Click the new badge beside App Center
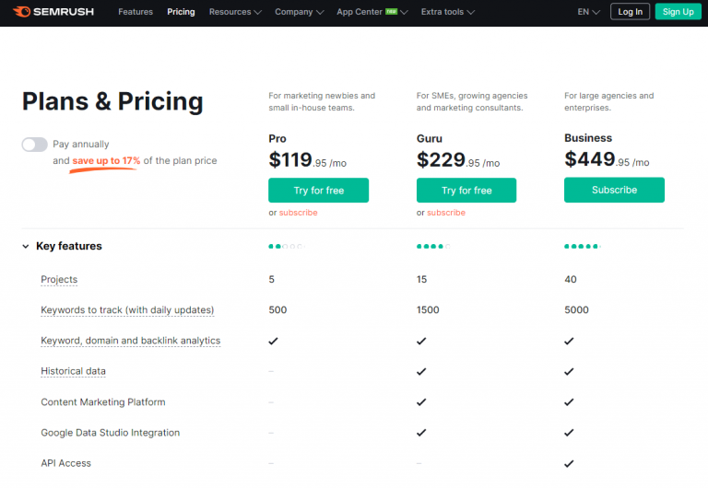The width and height of the screenshot is (708, 488). point(392,12)
